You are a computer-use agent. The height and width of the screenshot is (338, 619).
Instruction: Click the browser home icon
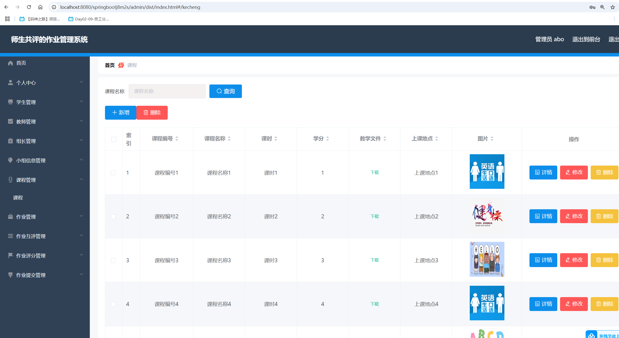40,7
